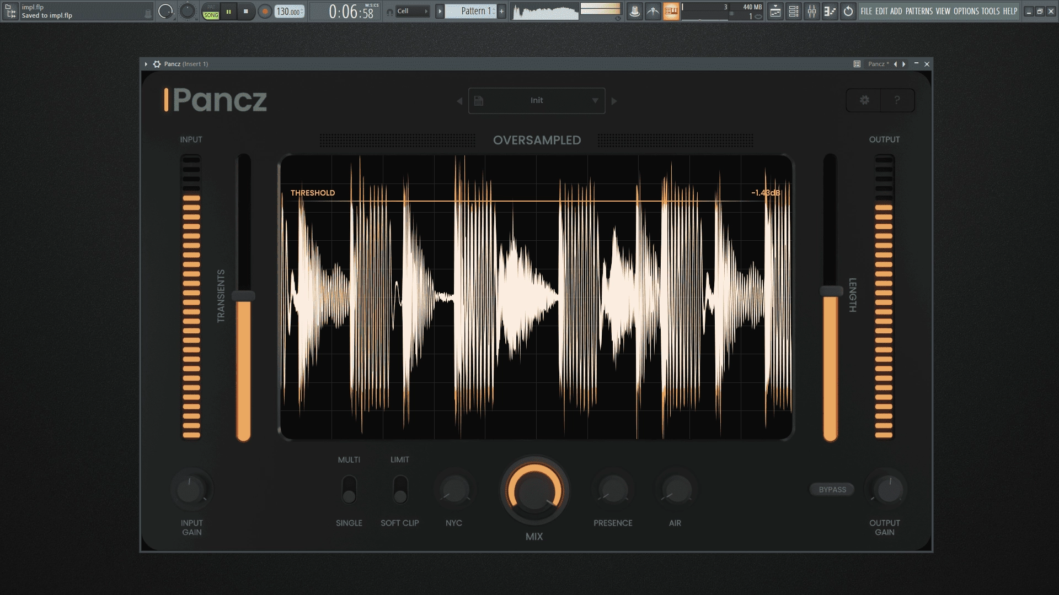Open the EDIT menu
Viewport: 1059px width, 595px height.
pyautogui.click(x=881, y=11)
